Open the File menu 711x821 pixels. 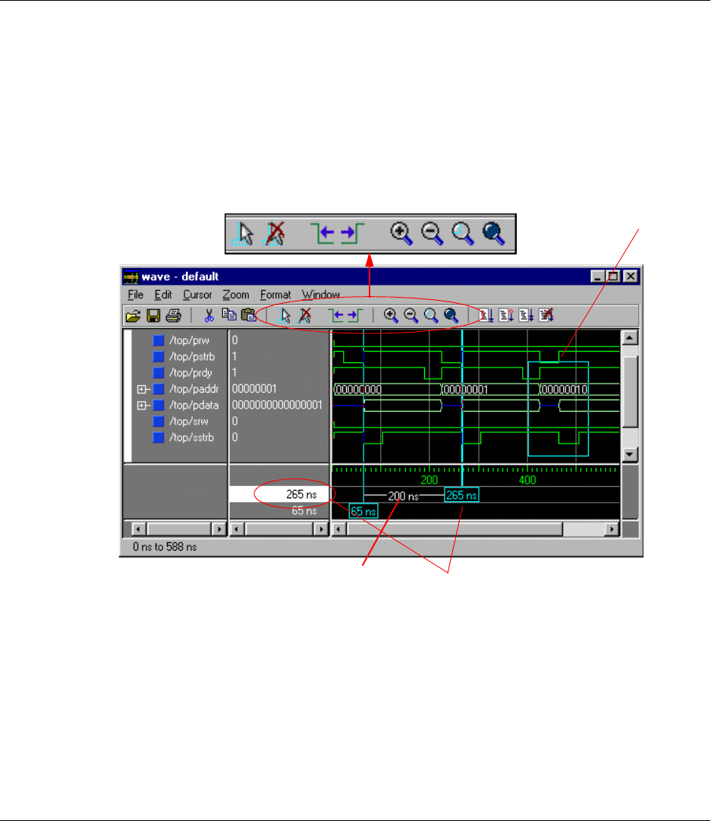[x=136, y=295]
